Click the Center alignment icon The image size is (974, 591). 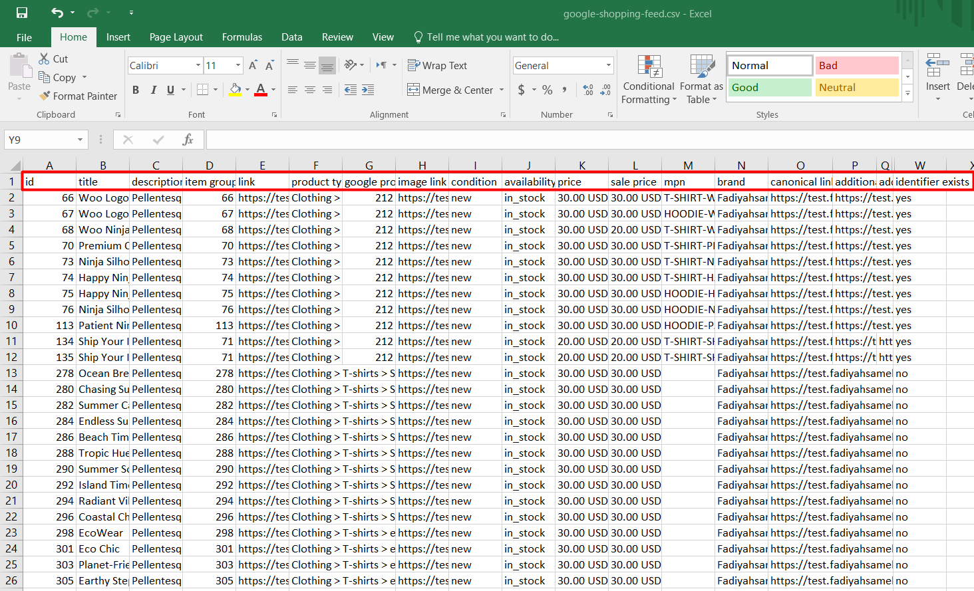[x=310, y=90]
